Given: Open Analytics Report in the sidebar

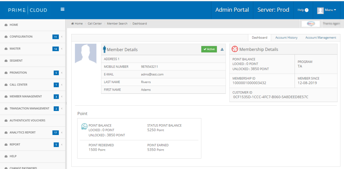Looking at the screenshot, I should tap(33, 132).
